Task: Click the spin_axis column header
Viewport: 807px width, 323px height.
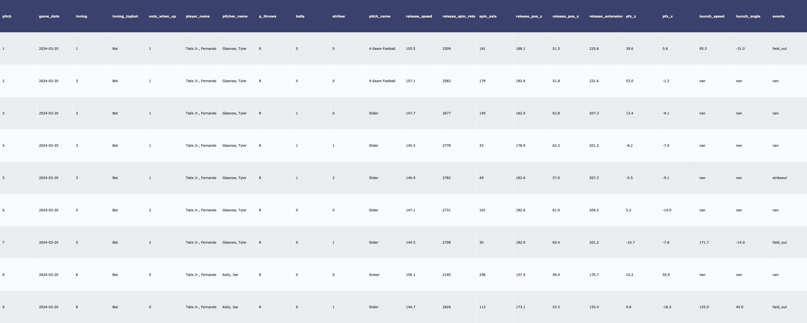Action: pyautogui.click(x=487, y=16)
